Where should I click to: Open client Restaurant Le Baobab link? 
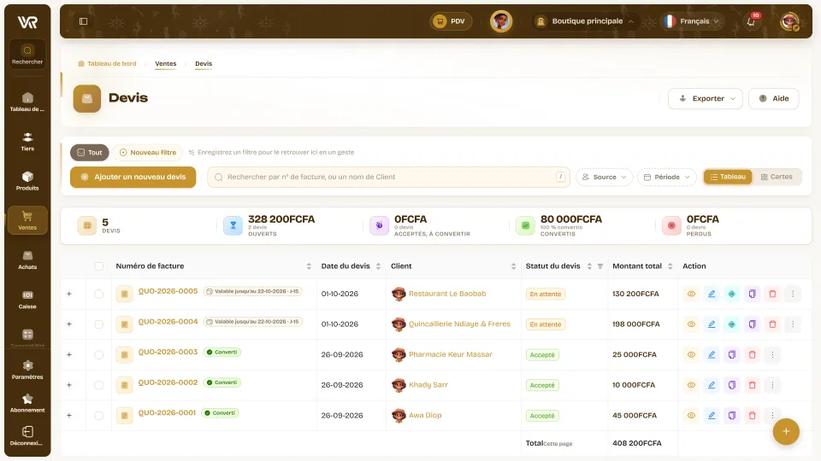(x=447, y=294)
